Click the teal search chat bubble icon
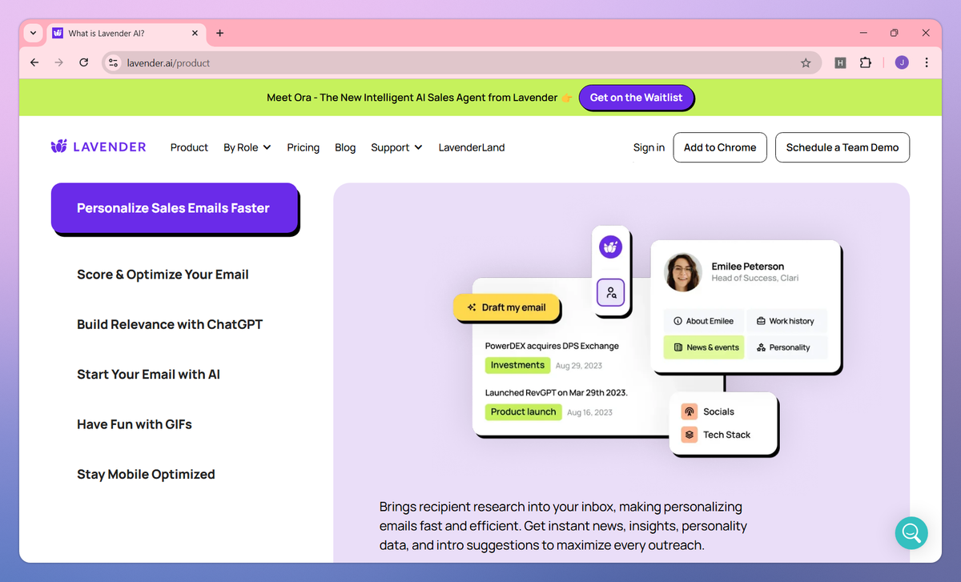 coord(911,532)
